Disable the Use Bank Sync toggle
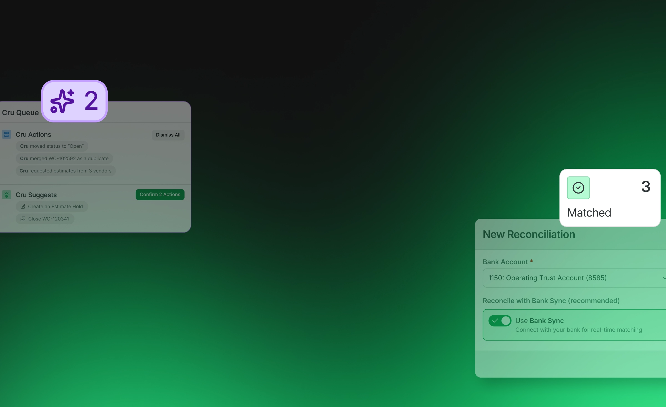This screenshot has width=666, height=407. tap(500, 321)
